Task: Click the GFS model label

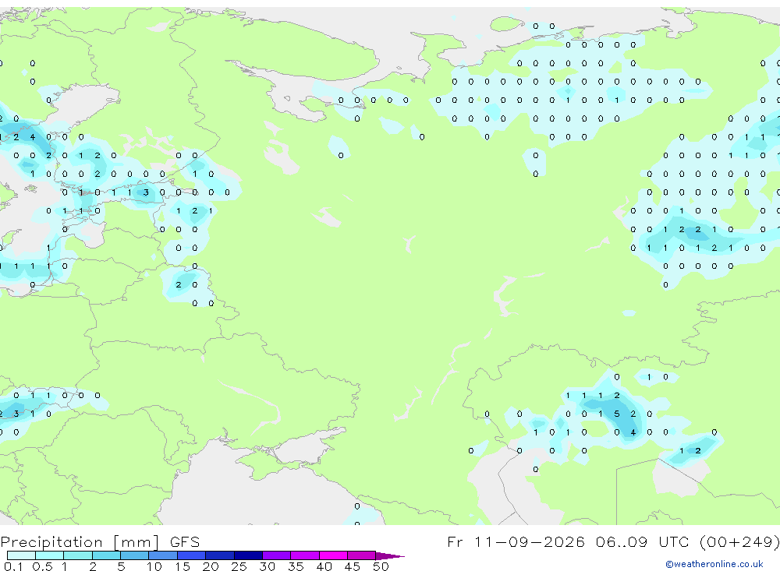Action: tap(185, 542)
